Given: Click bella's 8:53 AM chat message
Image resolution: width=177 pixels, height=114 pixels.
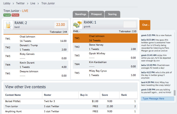Looking at the screenshot, I should point(156,45).
